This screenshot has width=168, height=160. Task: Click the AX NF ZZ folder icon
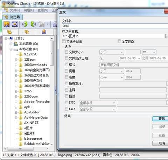click(21, 123)
